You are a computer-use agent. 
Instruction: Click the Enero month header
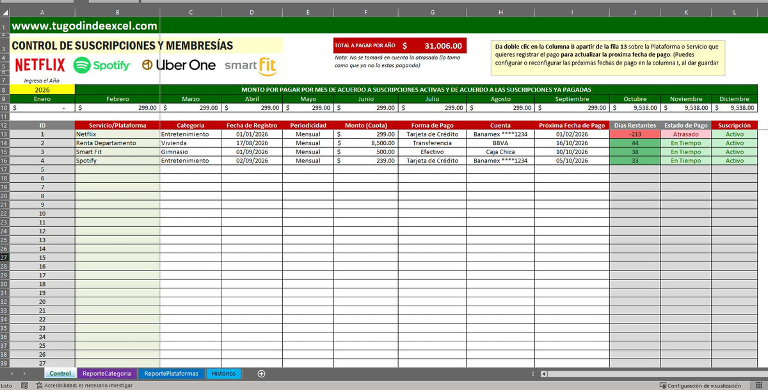click(x=42, y=99)
